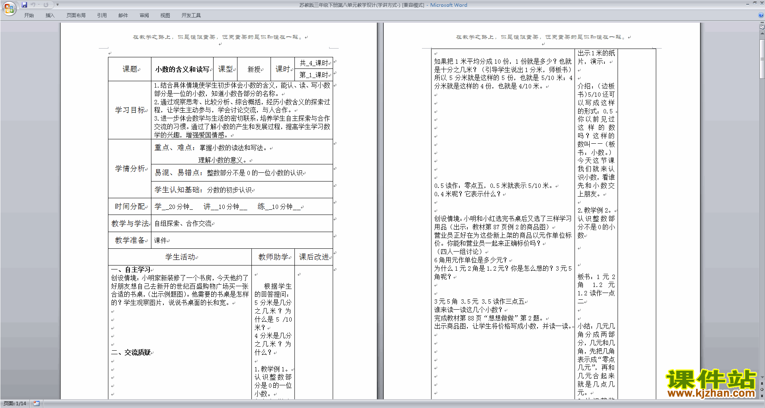Image resolution: width=765 pixels, height=408 pixels.
Task: Click the 二、交流质疑 heading
Action: click(x=131, y=353)
